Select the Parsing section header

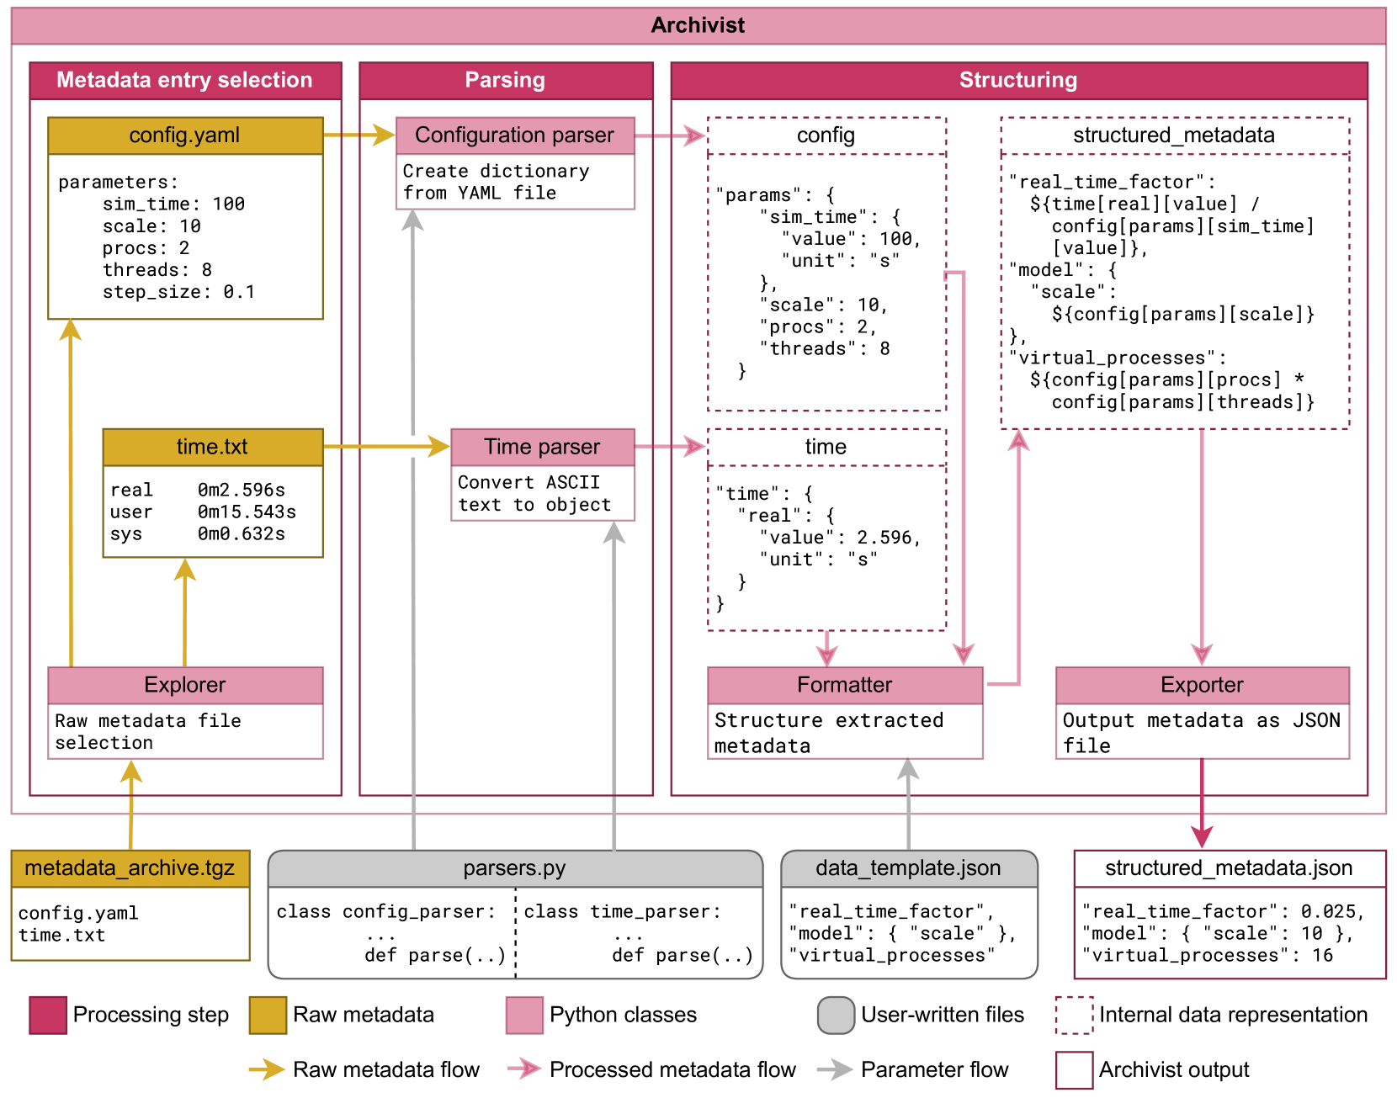(506, 80)
